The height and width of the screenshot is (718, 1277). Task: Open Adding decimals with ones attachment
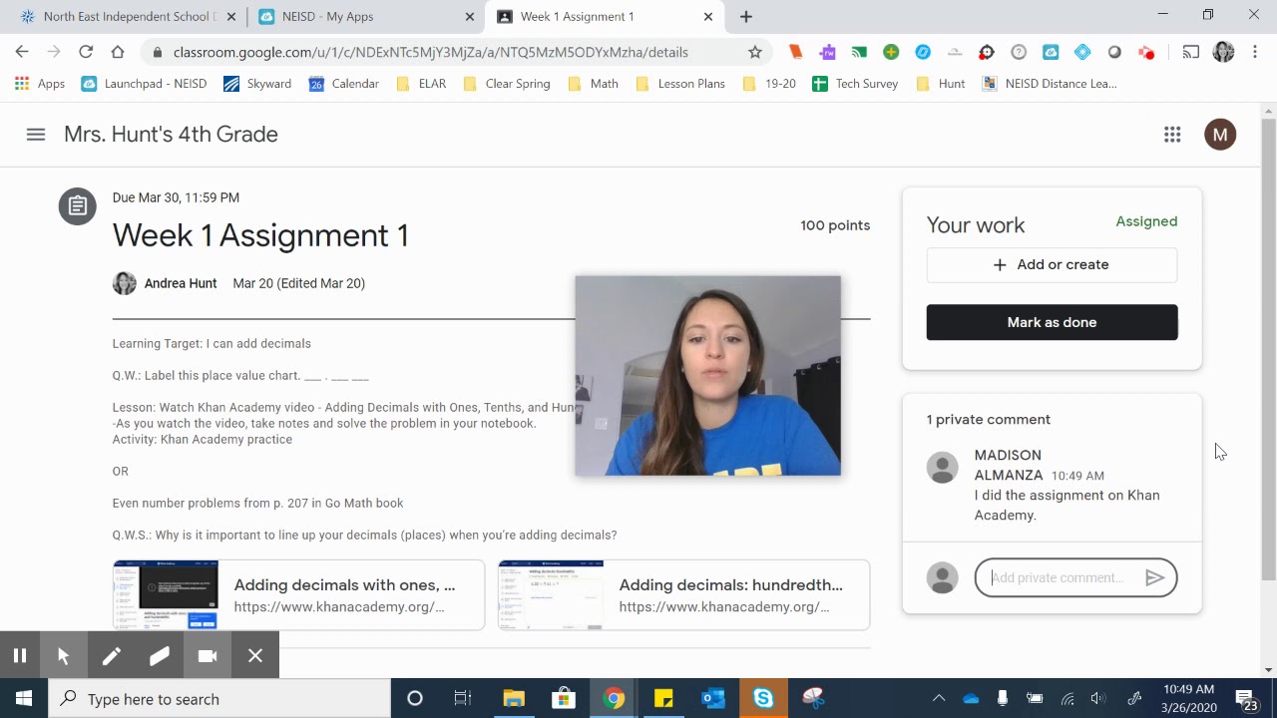(x=298, y=595)
